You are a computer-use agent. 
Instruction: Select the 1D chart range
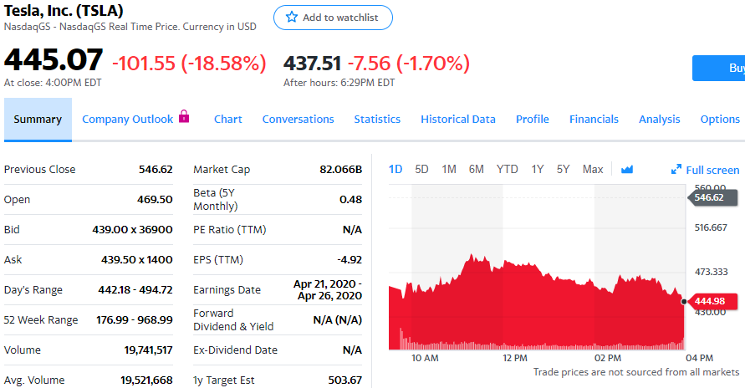point(395,170)
